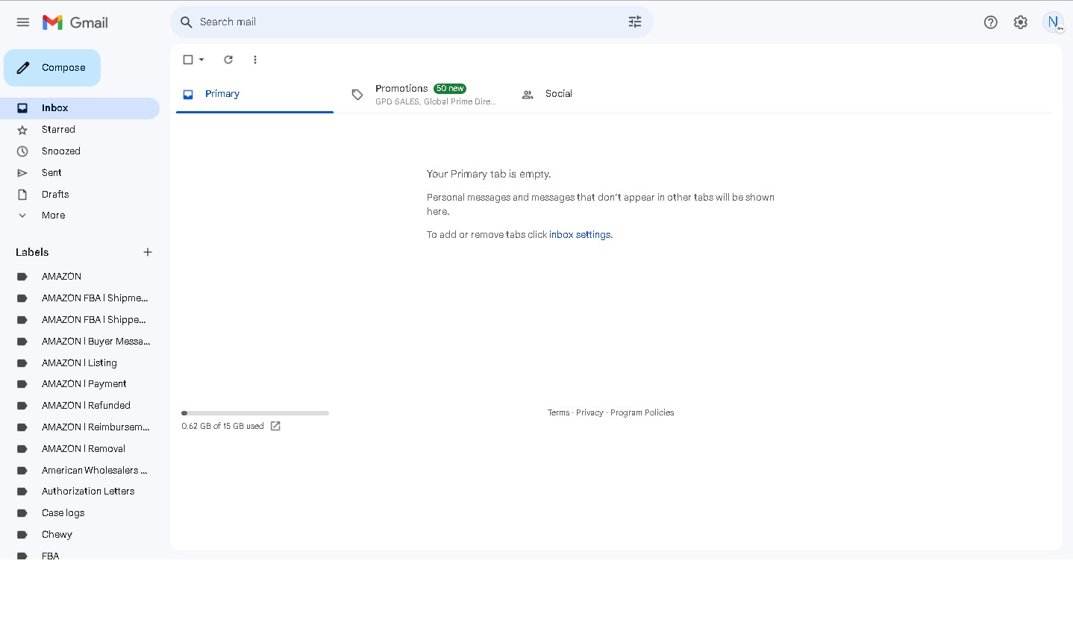Switch to the Primary tab
Image resolution: width=1073 pixels, height=628 pixels.
(x=254, y=94)
